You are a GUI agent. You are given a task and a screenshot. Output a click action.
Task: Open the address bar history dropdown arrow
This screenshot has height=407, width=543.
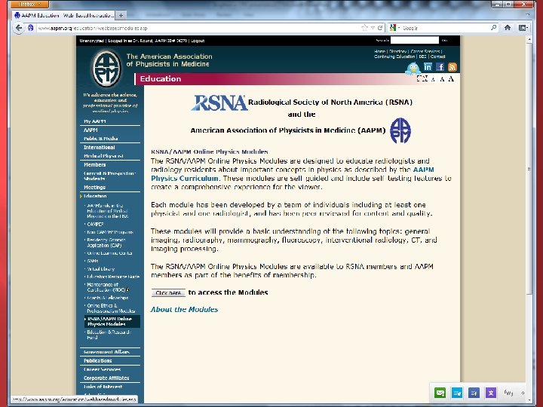(373, 28)
